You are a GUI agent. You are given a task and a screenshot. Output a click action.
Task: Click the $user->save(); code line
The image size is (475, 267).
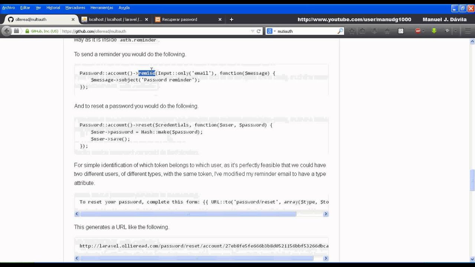110,139
